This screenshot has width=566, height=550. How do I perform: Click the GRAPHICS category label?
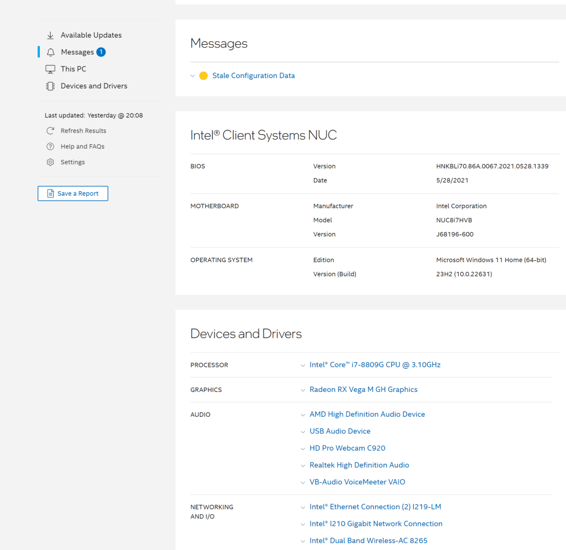click(206, 390)
